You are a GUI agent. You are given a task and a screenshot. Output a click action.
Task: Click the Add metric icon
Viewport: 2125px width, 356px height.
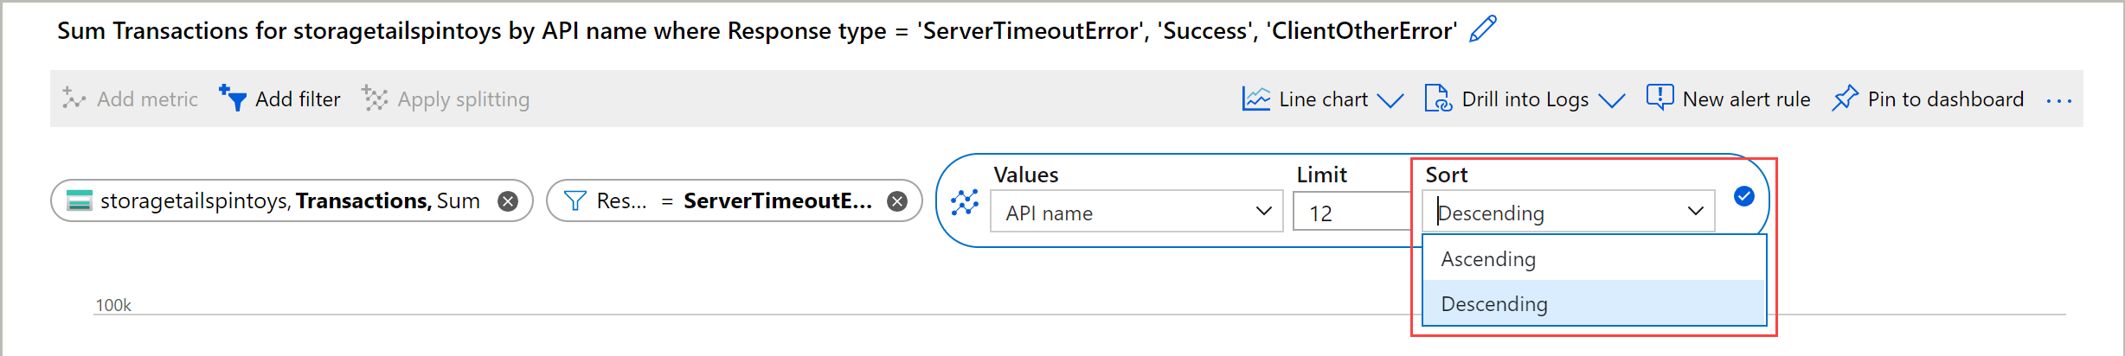[x=74, y=99]
